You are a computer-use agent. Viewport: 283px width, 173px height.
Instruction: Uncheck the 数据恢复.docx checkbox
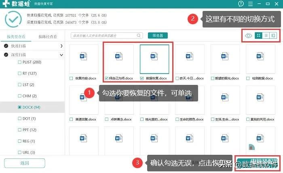[x=142, y=78]
